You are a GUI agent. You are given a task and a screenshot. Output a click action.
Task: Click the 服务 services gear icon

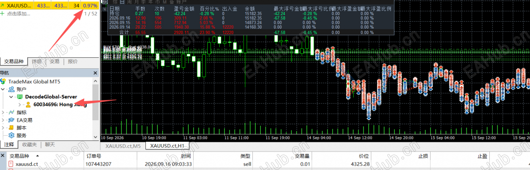[x=11, y=136]
